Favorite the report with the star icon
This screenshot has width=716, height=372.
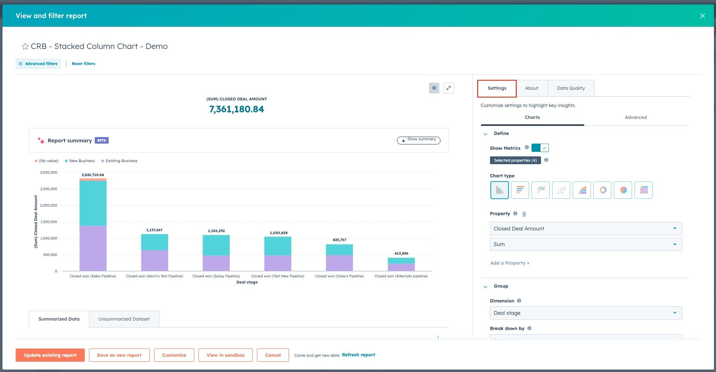pyautogui.click(x=25, y=46)
